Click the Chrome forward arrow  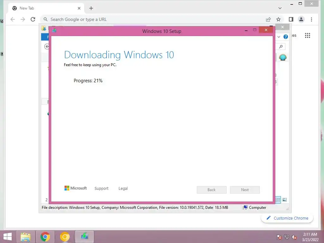[23, 19]
